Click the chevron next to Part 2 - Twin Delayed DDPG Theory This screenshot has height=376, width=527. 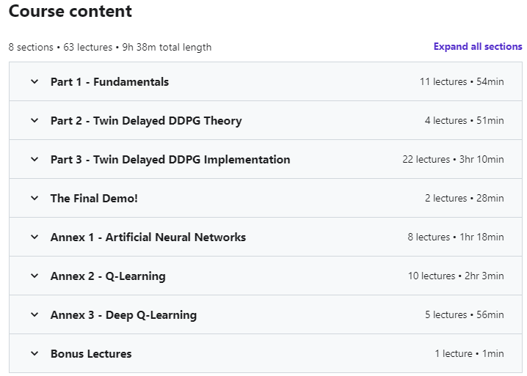pos(34,121)
